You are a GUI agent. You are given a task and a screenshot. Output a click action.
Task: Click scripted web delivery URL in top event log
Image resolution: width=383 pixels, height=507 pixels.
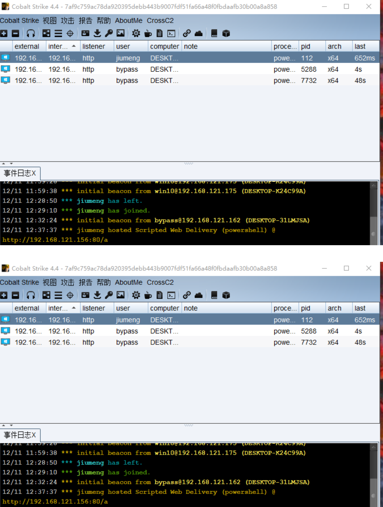pos(55,240)
